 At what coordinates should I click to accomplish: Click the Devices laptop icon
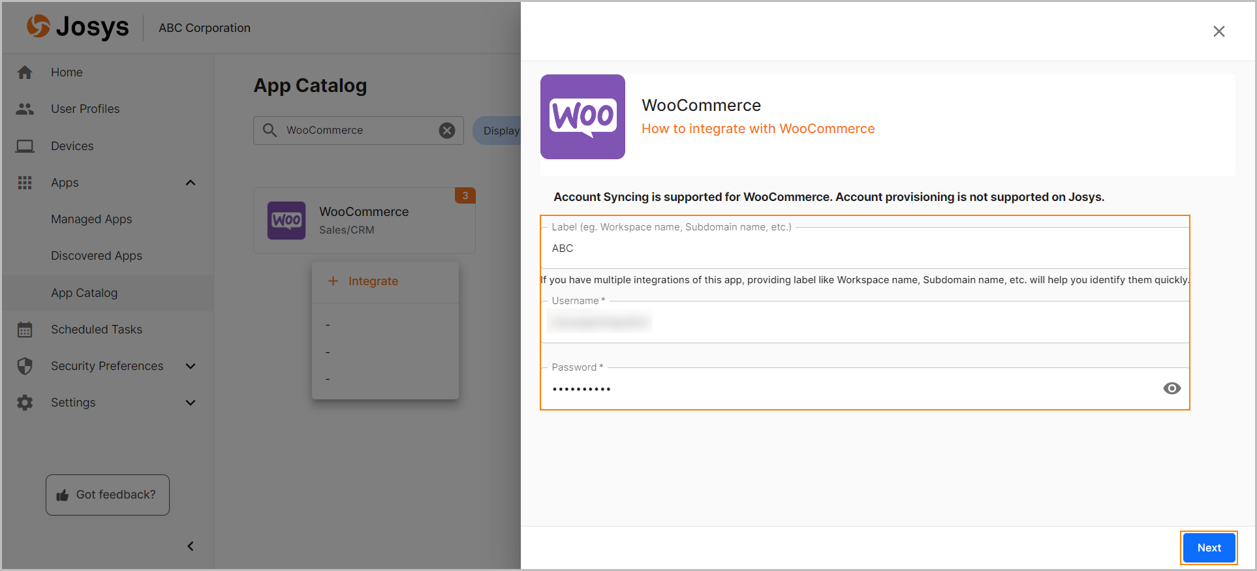tap(25, 146)
